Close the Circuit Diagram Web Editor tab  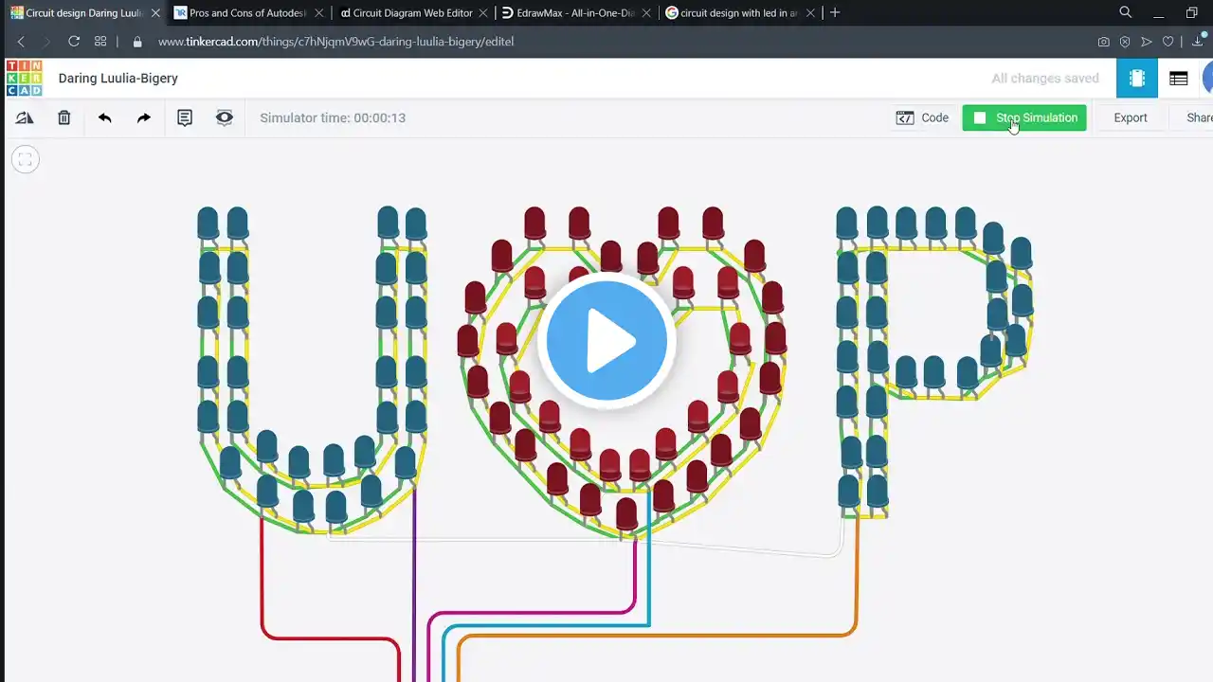pyautogui.click(x=483, y=13)
